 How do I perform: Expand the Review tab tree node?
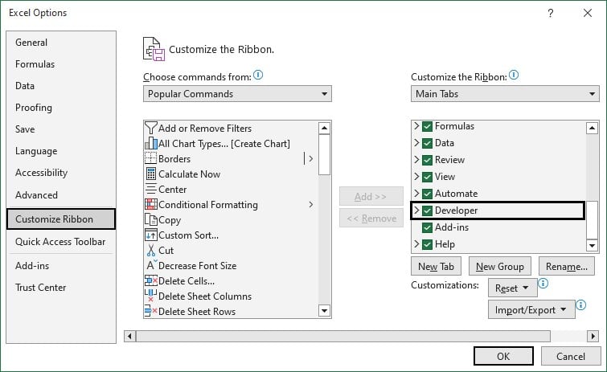tap(416, 159)
